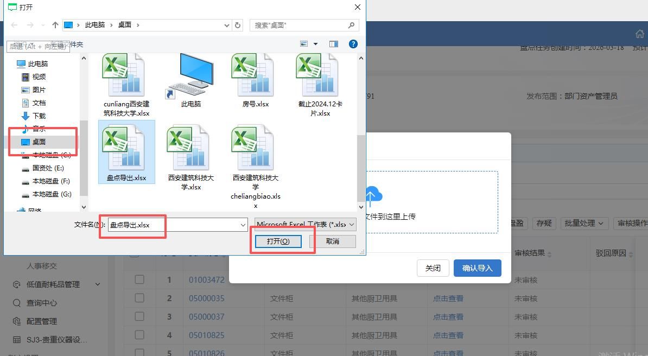This screenshot has height=356, width=648.
Task: Refresh the current folder location
Action: click(238, 25)
